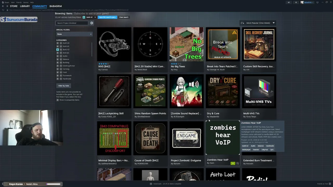Exclude the Clothing/Armor category with minus
The height and width of the screenshot is (187, 333).
point(61,66)
